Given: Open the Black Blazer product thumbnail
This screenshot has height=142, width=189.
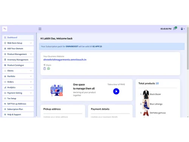Looking at the screenshot, I should tap(146, 94).
